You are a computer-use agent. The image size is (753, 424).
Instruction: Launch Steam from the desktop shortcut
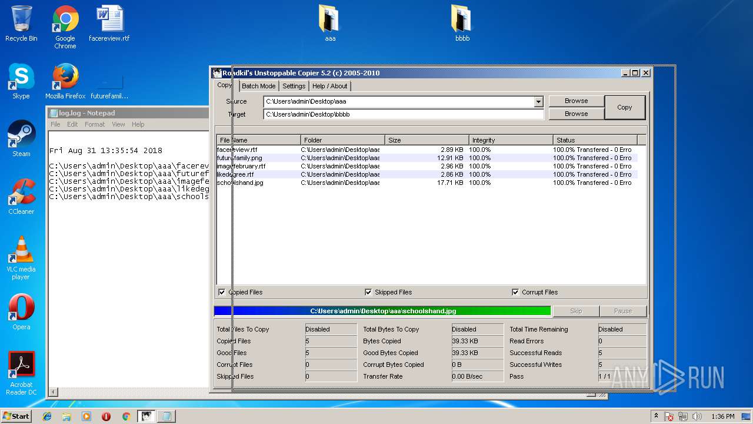pyautogui.click(x=21, y=139)
